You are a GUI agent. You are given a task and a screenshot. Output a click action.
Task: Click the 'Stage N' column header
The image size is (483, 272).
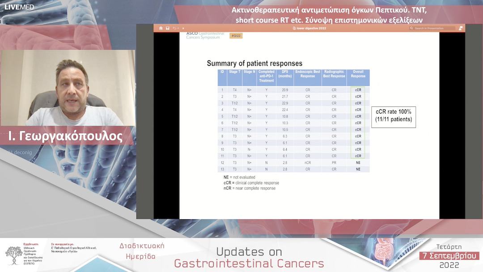250,72
